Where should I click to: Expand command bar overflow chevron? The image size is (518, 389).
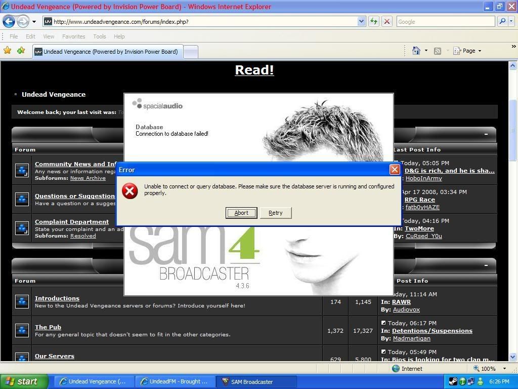514,46
